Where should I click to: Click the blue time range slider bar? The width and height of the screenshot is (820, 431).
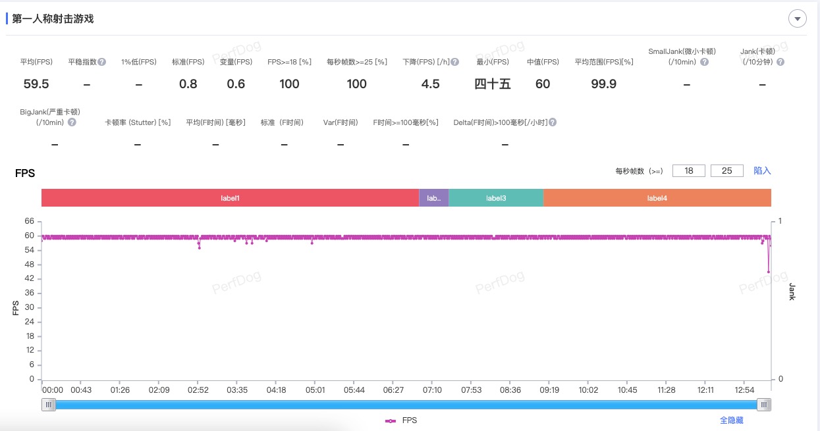(x=406, y=405)
